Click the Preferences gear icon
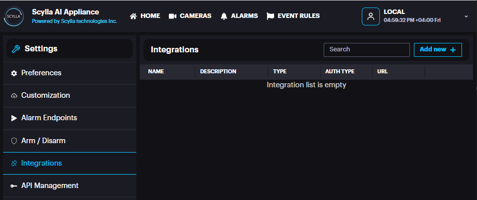Image resolution: width=477 pixels, height=200 pixels. 14,73
